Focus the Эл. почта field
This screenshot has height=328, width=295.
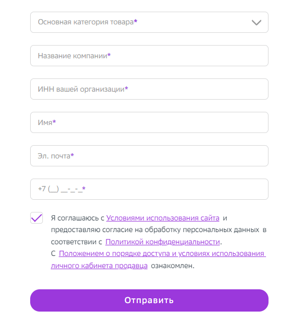pos(149,156)
